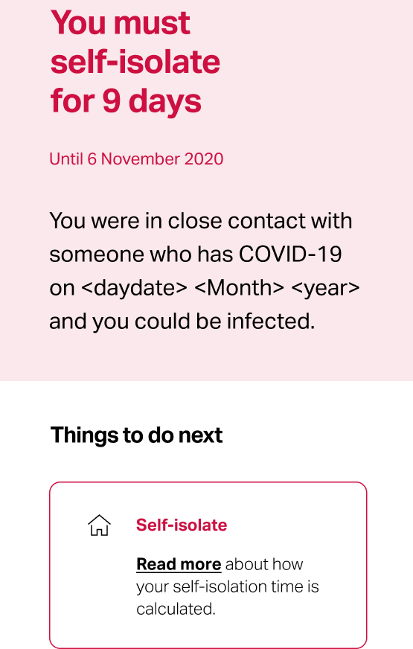Click 'and you could be infected.' line

(182, 322)
